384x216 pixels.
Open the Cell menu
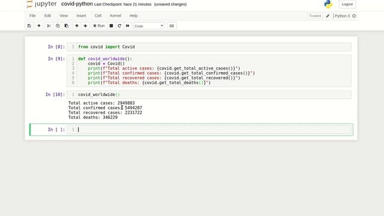coord(98,16)
